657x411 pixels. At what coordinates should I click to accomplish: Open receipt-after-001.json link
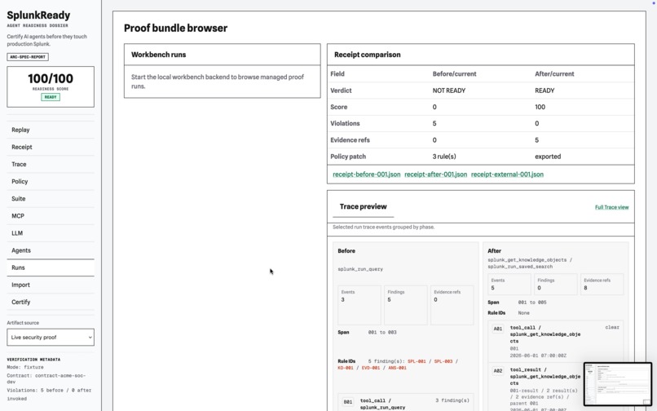435,175
